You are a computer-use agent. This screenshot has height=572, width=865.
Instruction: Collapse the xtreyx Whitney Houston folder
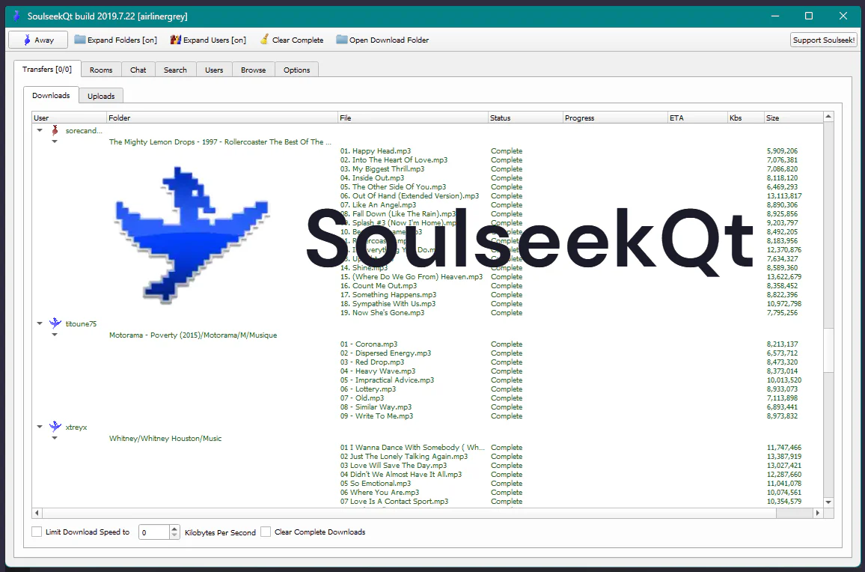tap(54, 438)
